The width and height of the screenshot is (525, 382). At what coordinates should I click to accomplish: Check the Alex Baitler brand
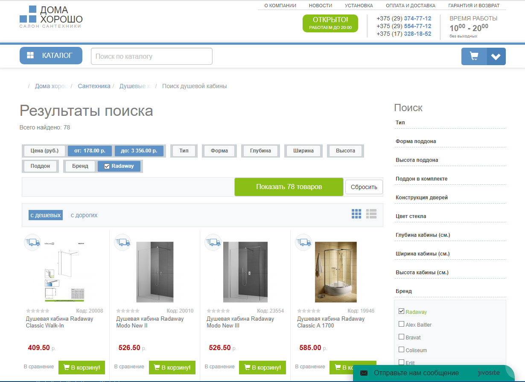click(401, 324)
